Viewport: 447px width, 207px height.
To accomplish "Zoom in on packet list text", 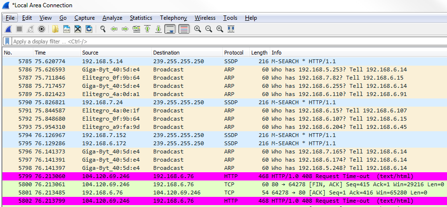I will pyautogui.click(x=198, y=29).
